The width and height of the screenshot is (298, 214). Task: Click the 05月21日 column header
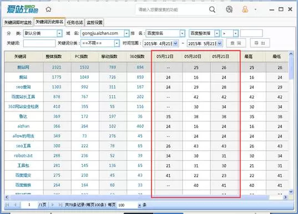pos(220,57)
